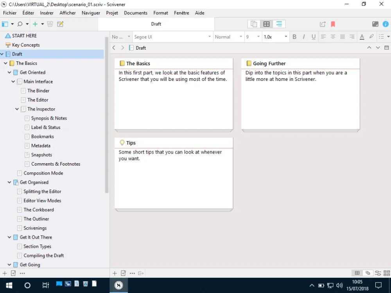Open the Afficher menu

point(68,13)
